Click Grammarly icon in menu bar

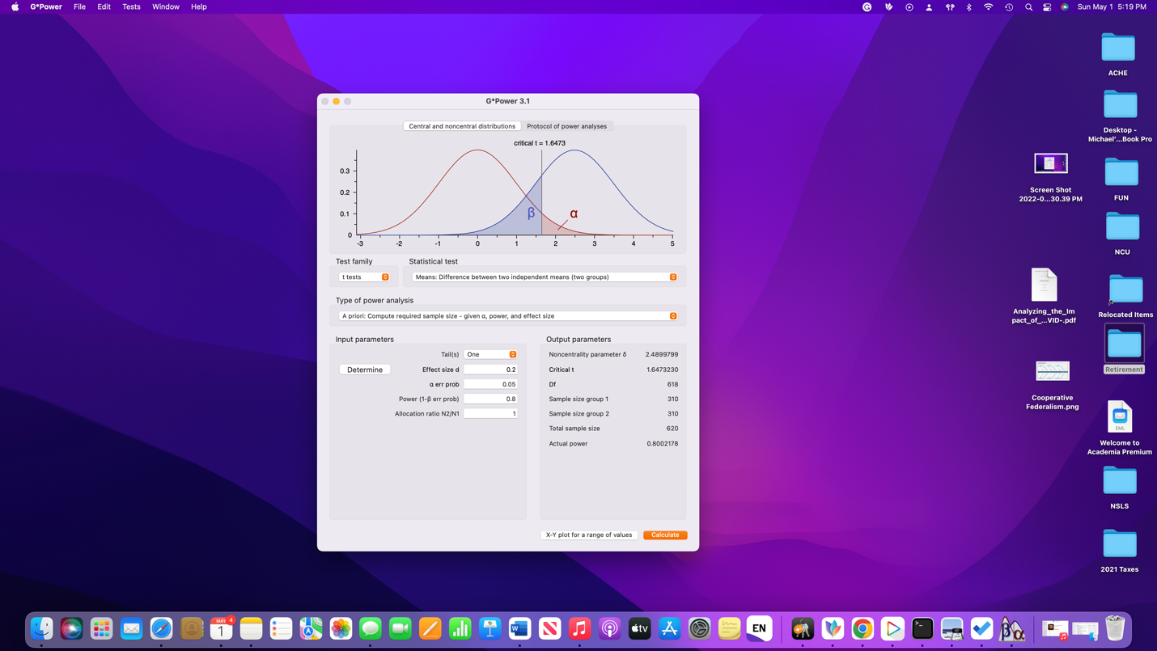point(867,6)
